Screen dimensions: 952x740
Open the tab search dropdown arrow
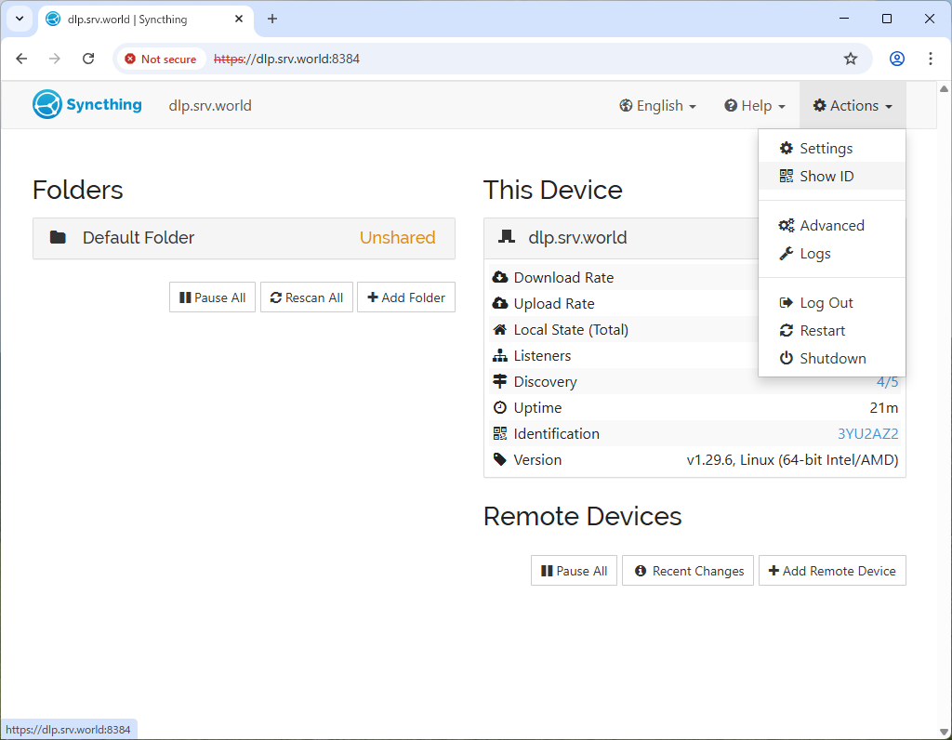(x=20, y=19)
